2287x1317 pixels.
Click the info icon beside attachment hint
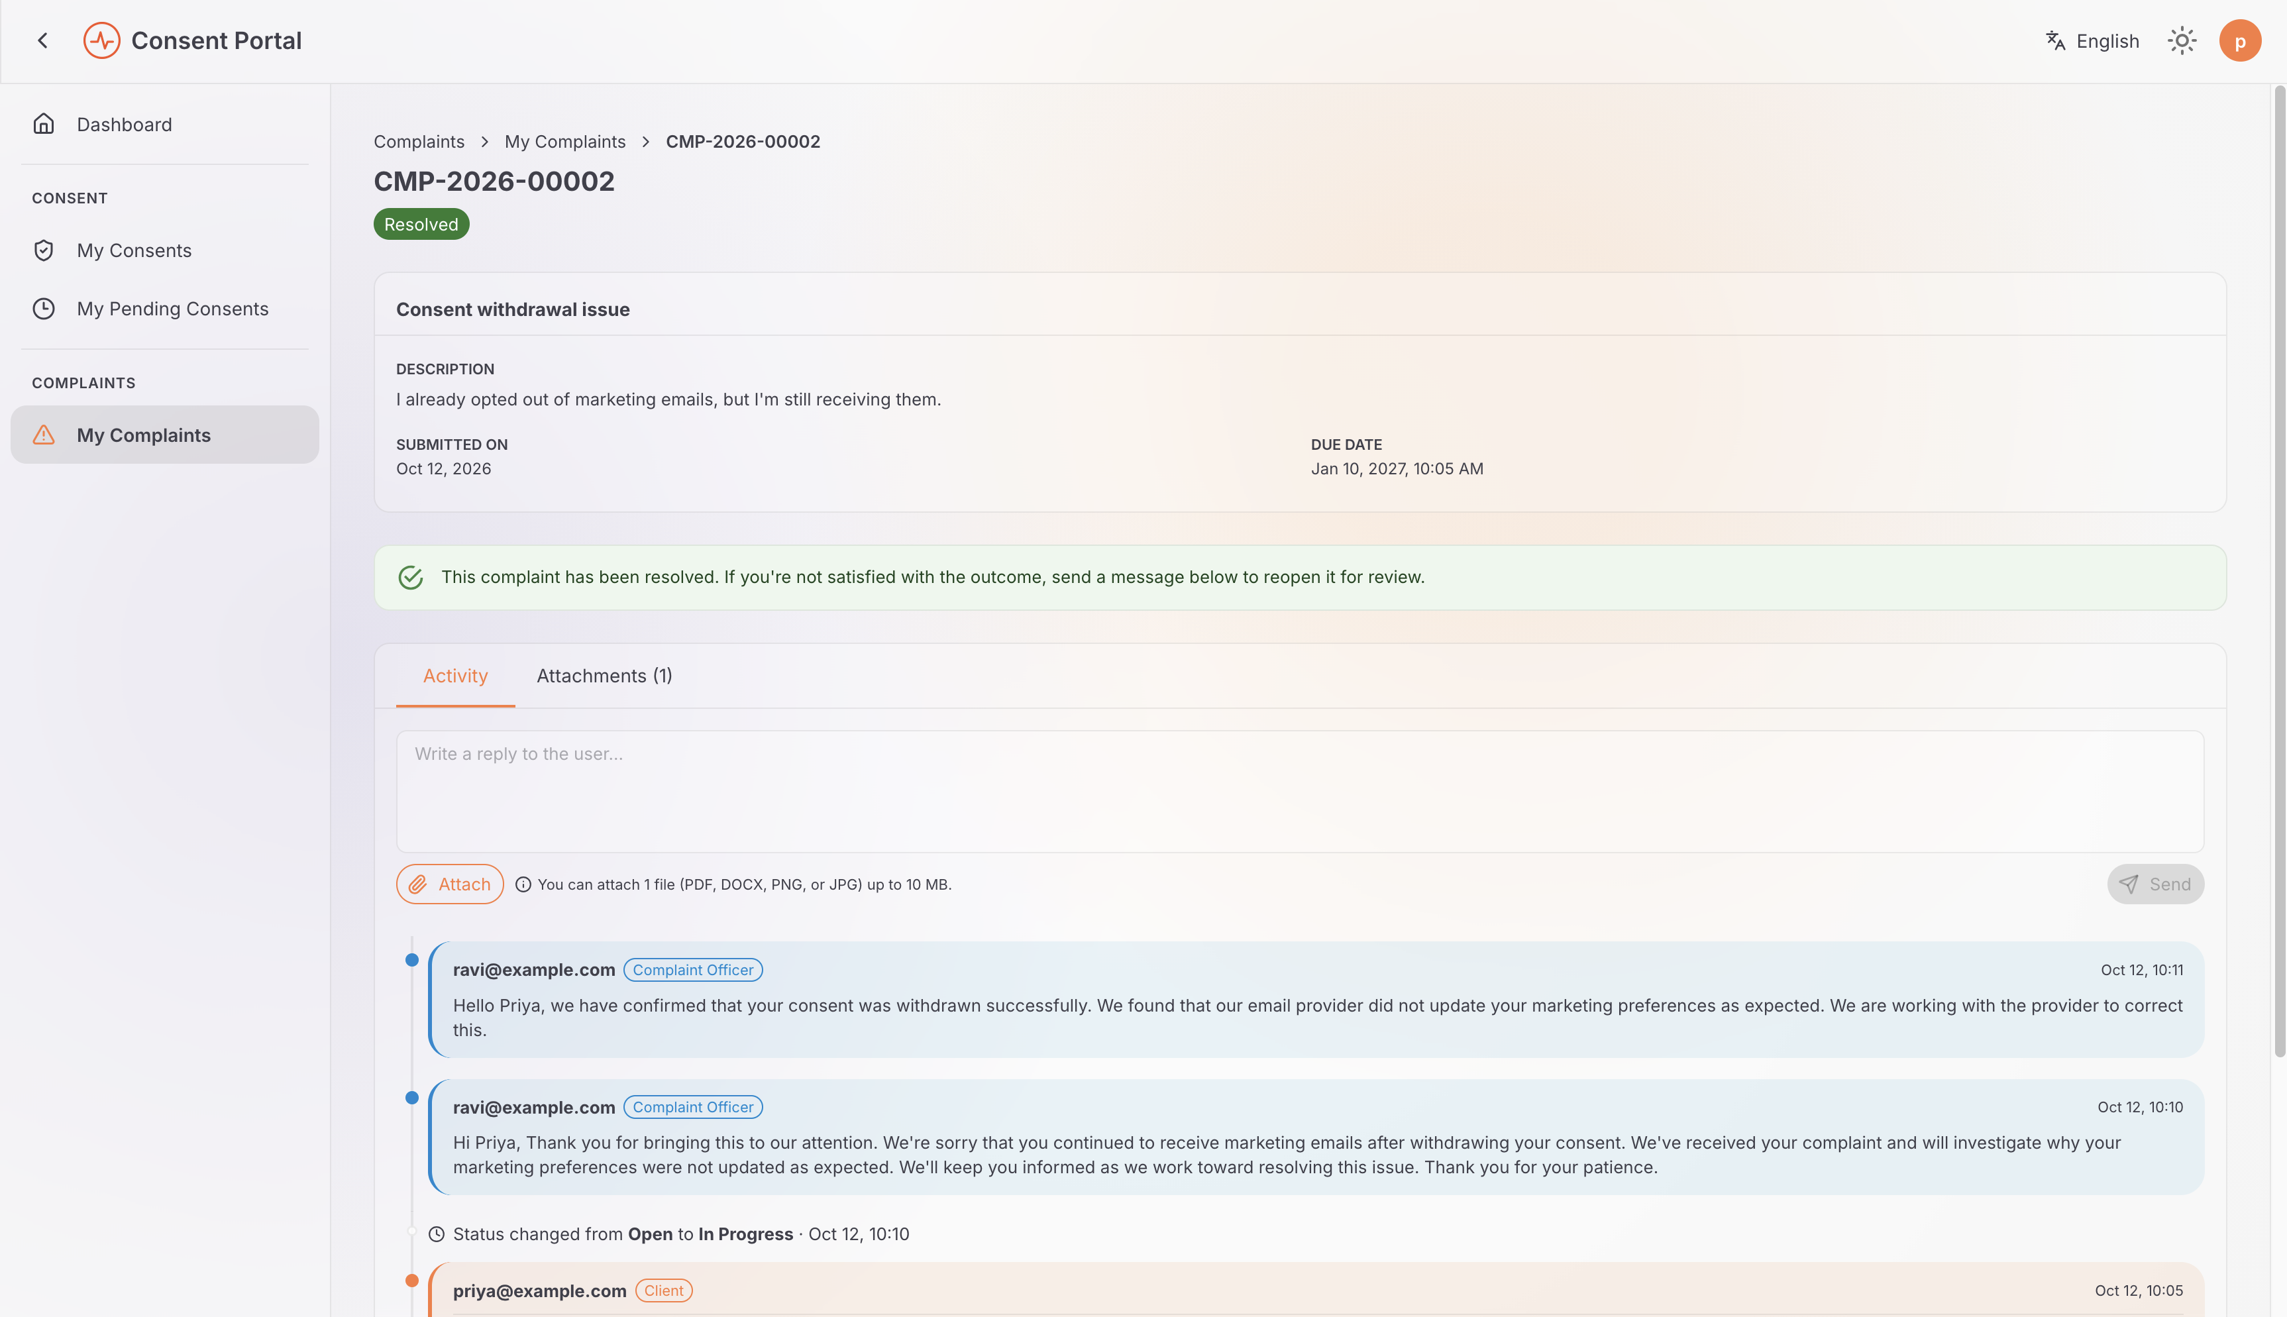point(523,884)
